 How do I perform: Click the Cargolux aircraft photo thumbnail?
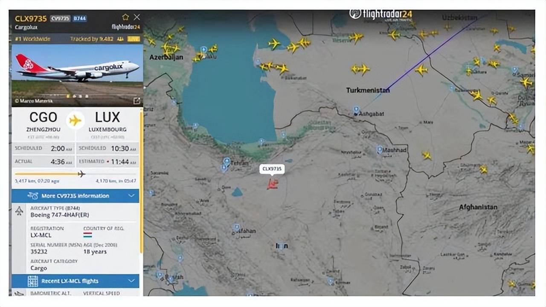point(77,75)
